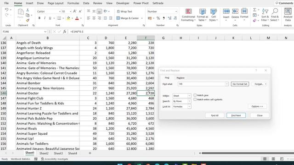
Task: Open Cell Styles gallery
Action: 213,15
